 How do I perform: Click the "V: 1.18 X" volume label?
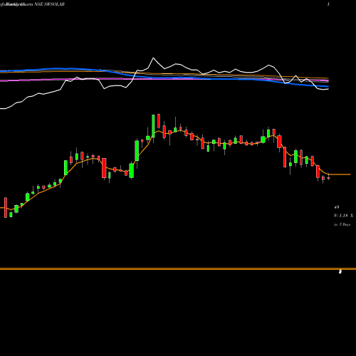point(343,216)
